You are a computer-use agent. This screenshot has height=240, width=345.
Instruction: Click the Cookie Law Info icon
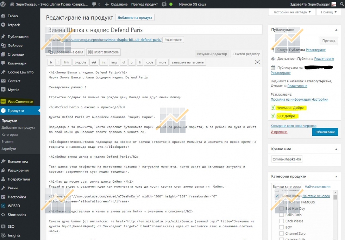coord(3,72)
